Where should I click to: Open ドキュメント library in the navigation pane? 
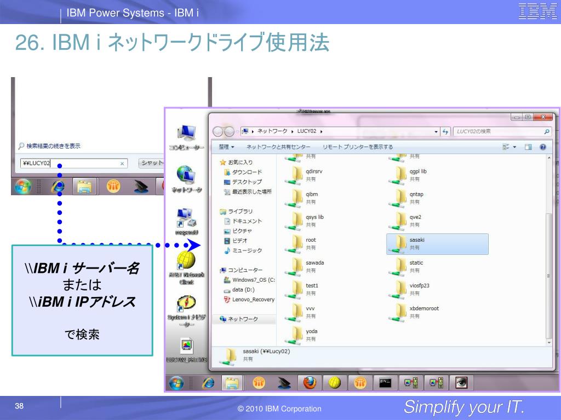pos(243,221)
